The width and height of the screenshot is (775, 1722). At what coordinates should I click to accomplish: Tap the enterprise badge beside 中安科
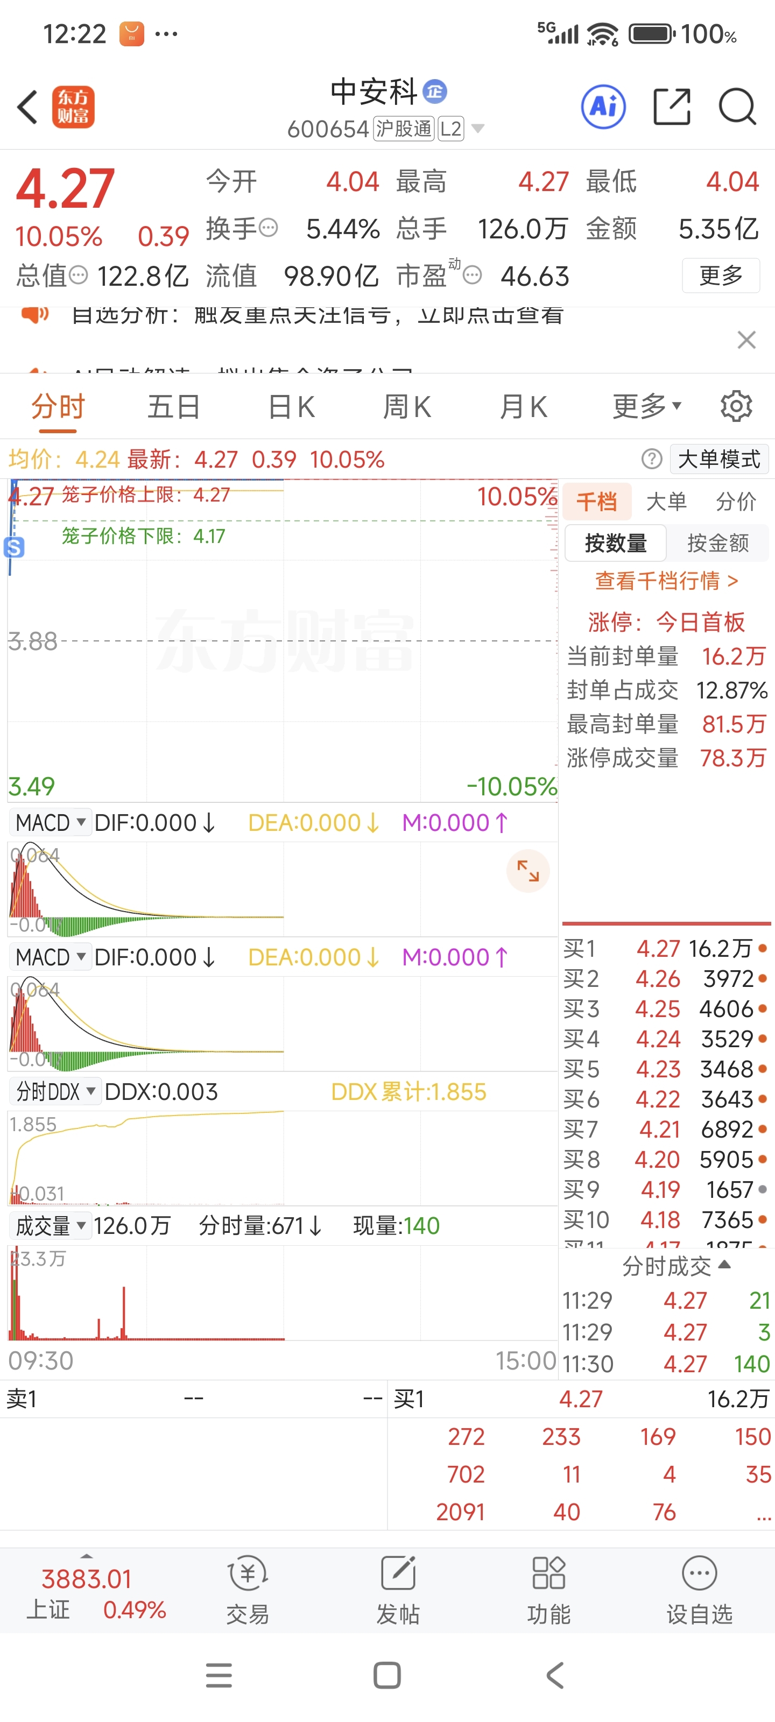(435, 91)
